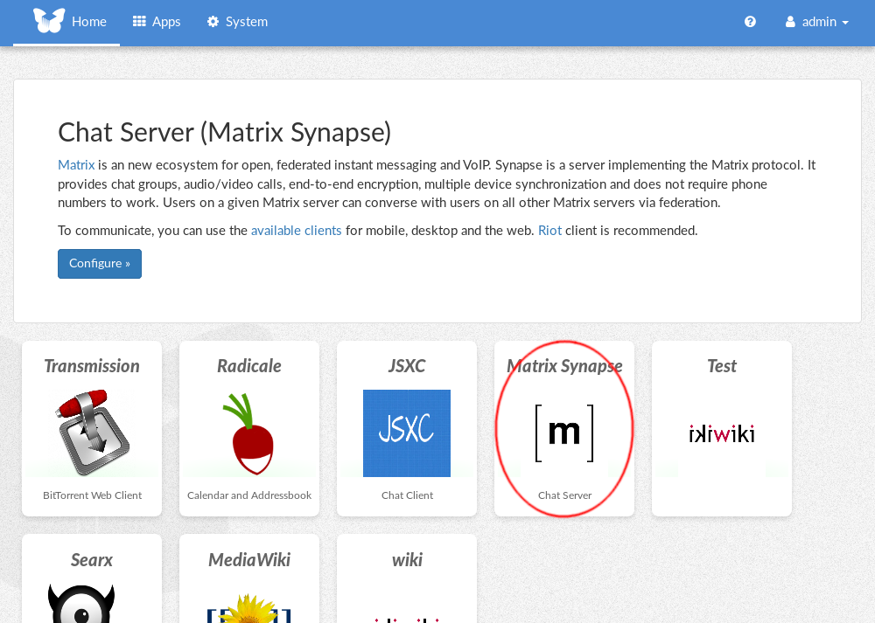This screenshot has height=623, width=875.
Task: Follow the Matrix hyperlink
Action: [76, 165]
